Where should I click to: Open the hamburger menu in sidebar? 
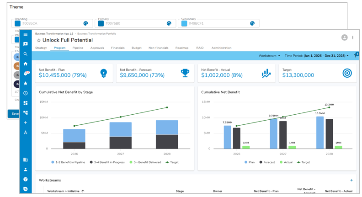pyautogui.click(x=26, y=34)
